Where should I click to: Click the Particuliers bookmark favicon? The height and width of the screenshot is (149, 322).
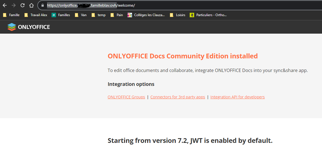(x=192, y=15)
